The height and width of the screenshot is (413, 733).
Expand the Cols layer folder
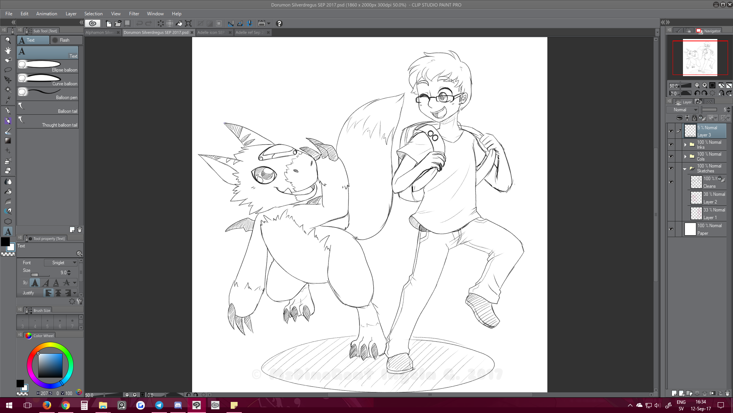[x=685, y=156]
